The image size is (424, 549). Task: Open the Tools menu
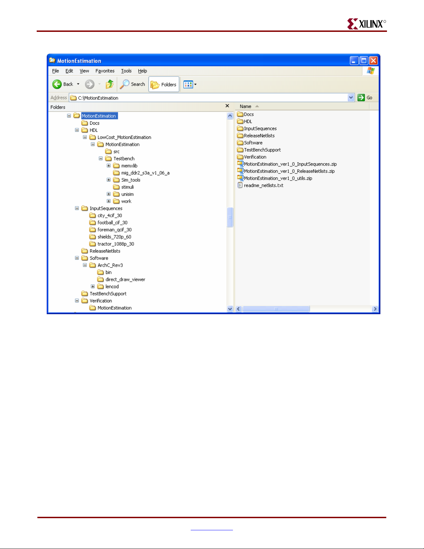click(126, 71)
